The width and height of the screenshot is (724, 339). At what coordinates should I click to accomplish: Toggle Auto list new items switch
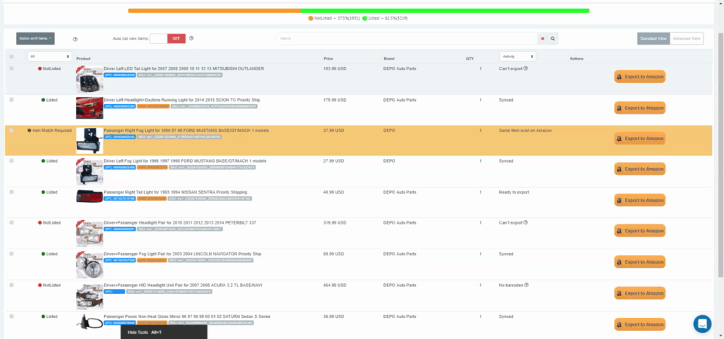(167, 38)
